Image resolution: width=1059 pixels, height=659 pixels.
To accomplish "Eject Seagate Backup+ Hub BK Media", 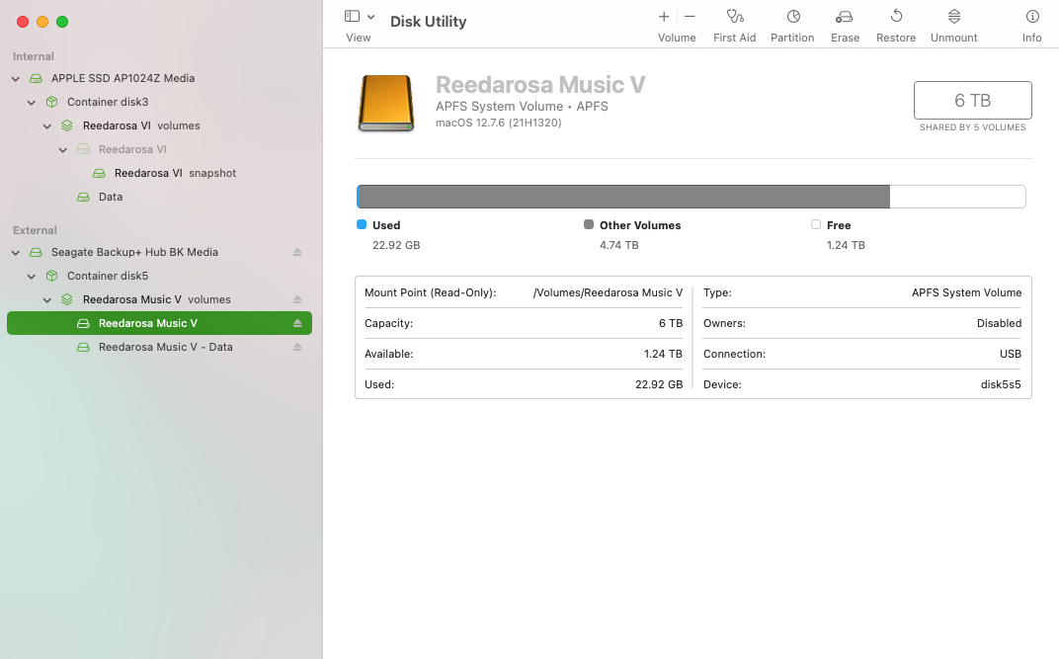I will (x=297, y=252).
